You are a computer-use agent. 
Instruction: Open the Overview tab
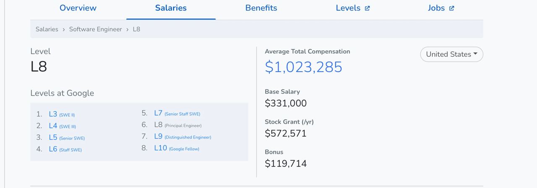coord(78,8)
